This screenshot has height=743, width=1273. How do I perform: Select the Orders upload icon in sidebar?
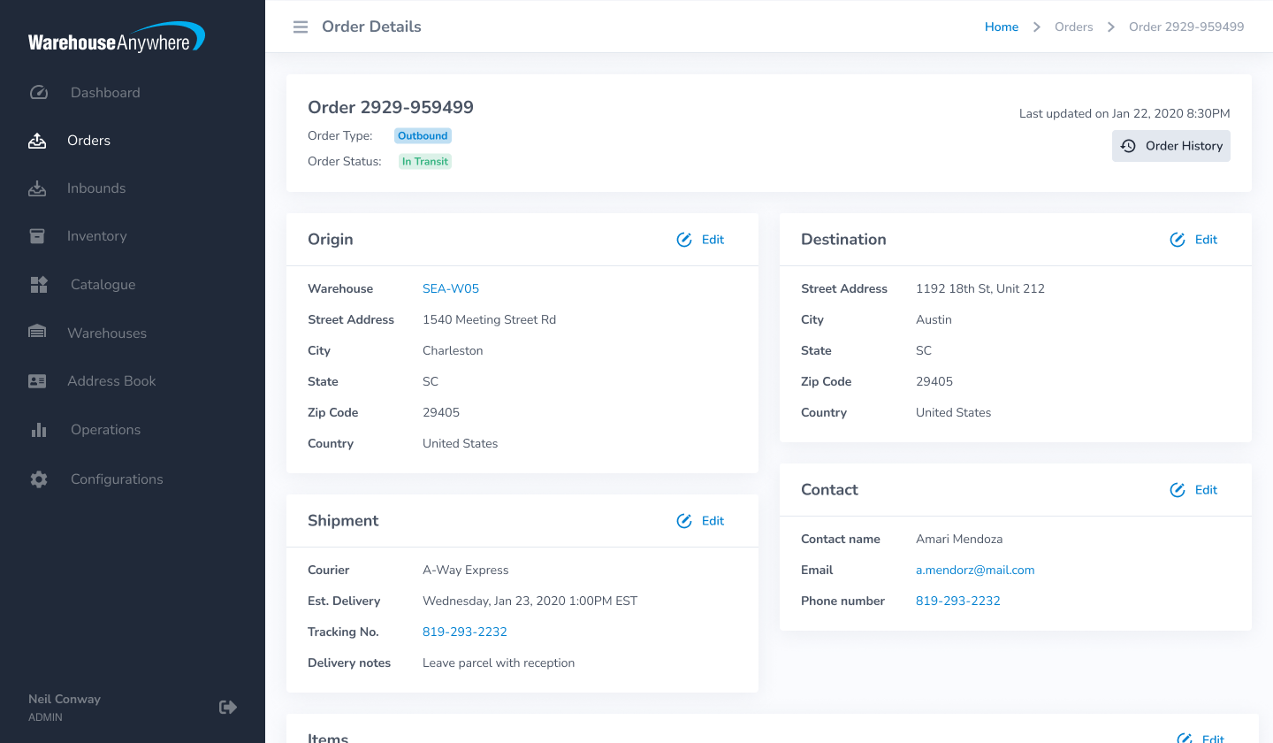[39, 140]
